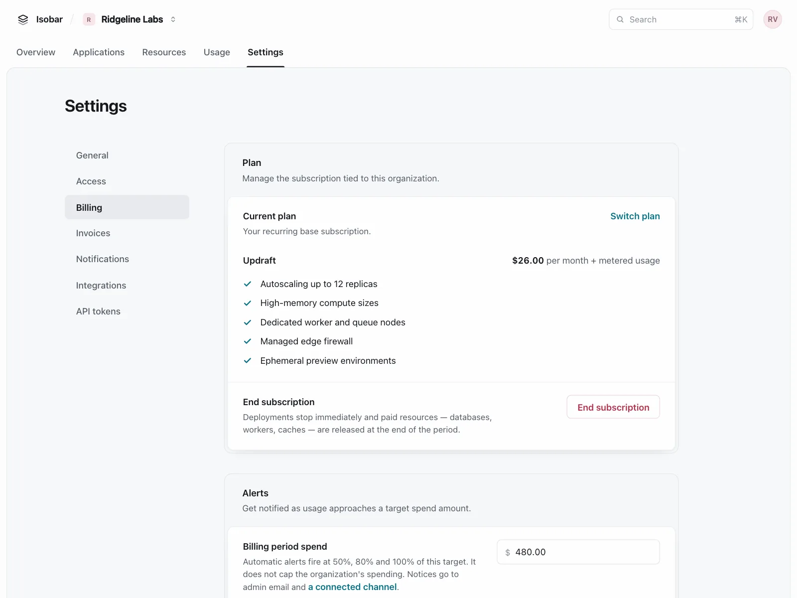Click the End subscription button

(x=613, y=407)
